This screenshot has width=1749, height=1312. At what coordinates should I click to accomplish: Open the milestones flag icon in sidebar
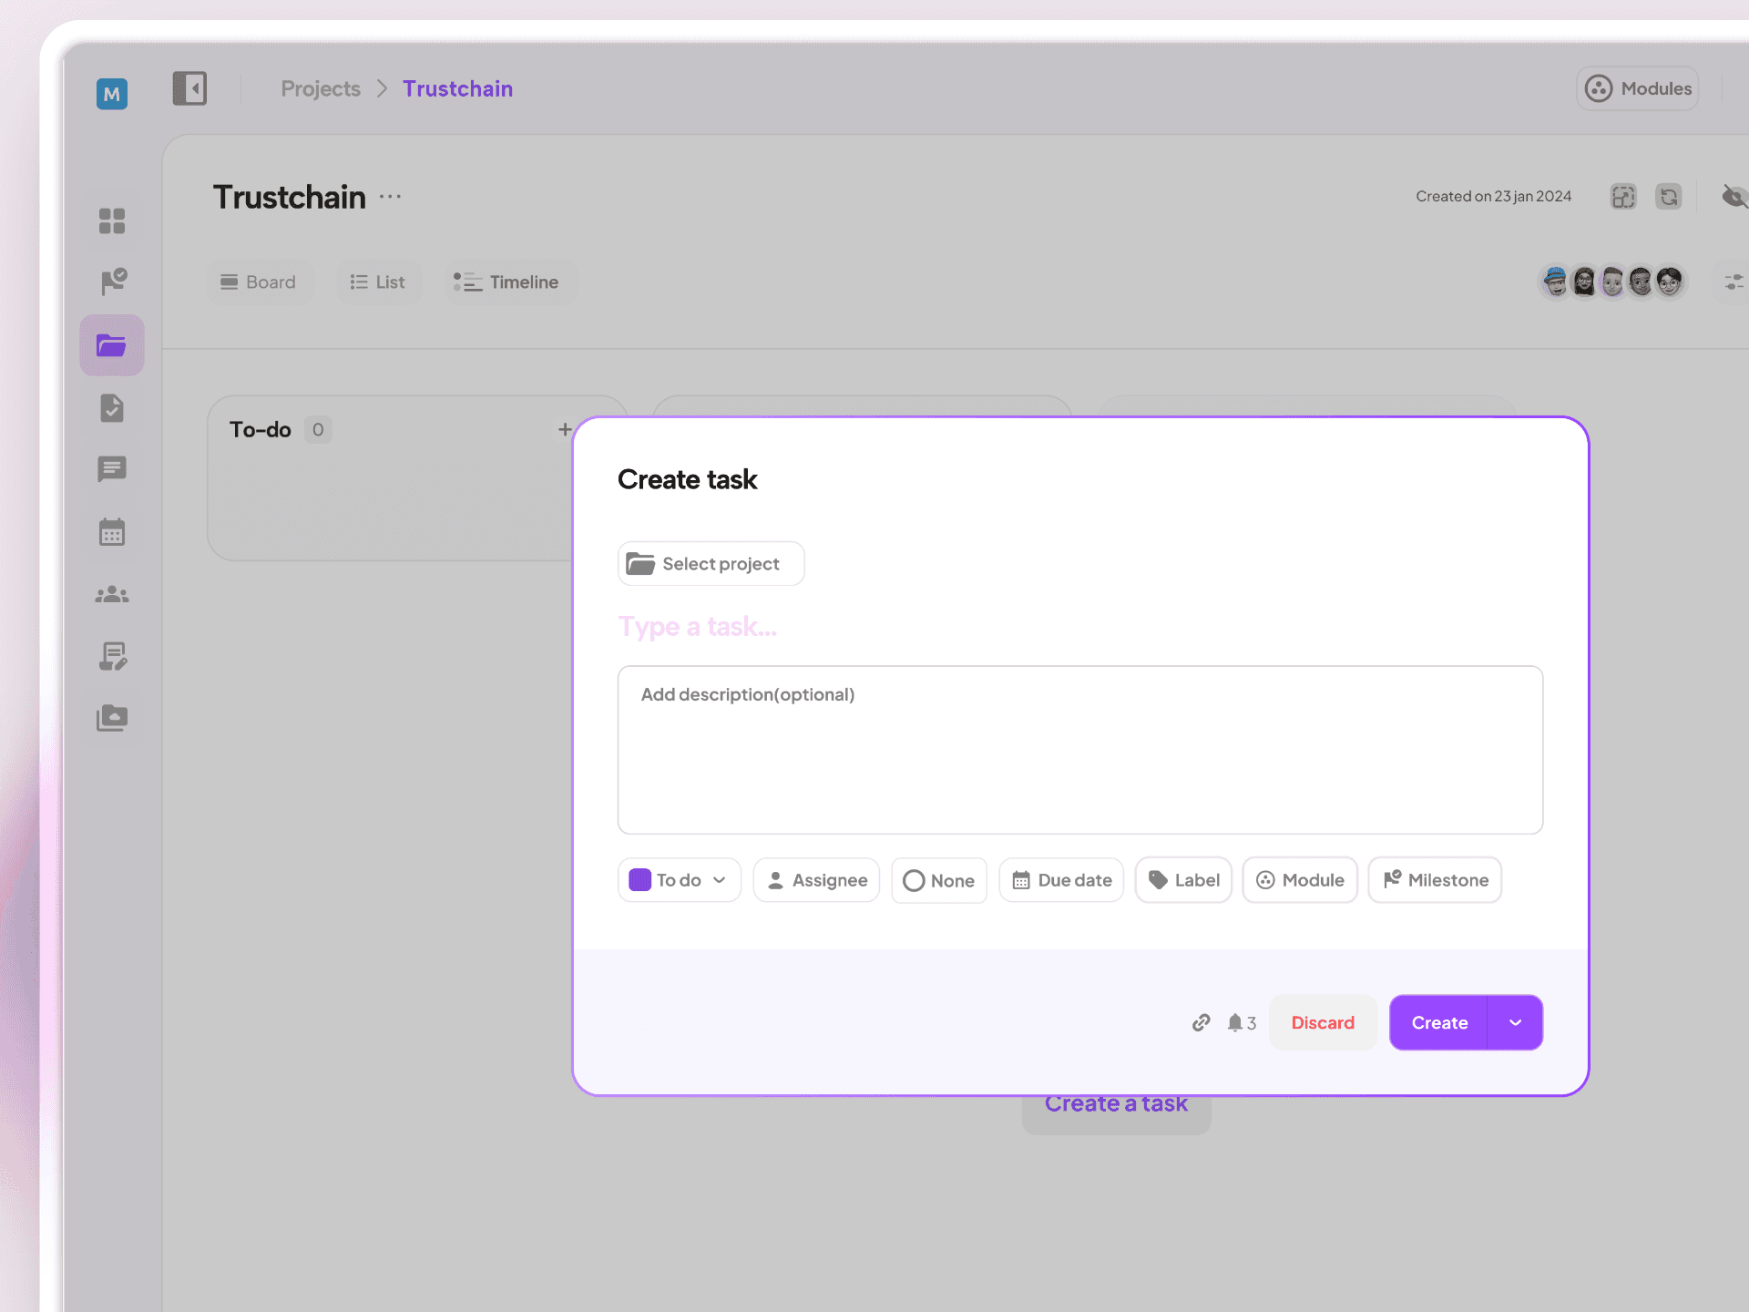112,282
